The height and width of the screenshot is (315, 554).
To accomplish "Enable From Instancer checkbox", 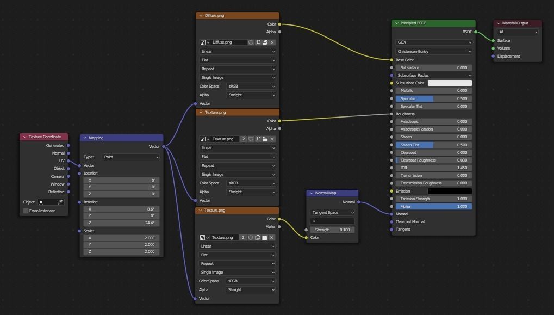I will pos(26,211).
